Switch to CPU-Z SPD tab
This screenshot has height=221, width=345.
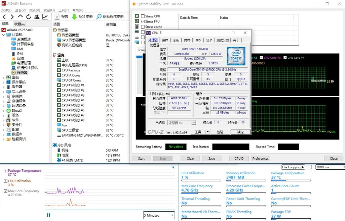point(198,40)
